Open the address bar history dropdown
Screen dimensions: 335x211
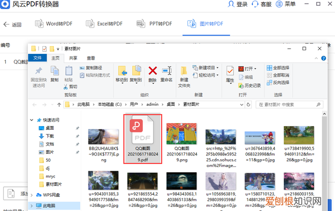(x=241, y=105)
